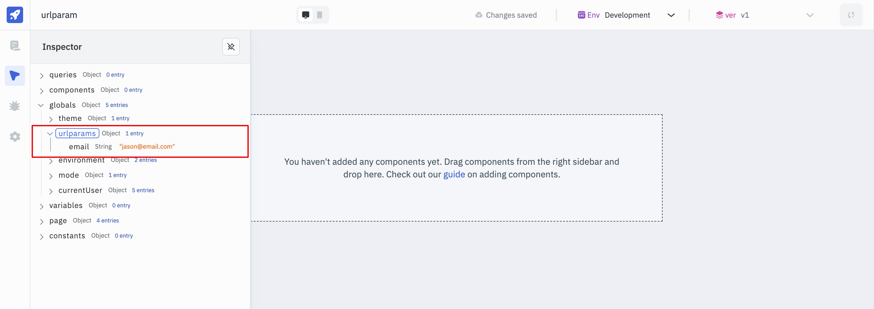Collapse the urlparams node
Image resolution: width=874 pixels, height=309 pixels.
[50, 134]
